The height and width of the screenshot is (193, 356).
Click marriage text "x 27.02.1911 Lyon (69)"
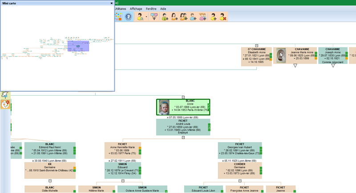pyautogui.click(x=122, y=161)
